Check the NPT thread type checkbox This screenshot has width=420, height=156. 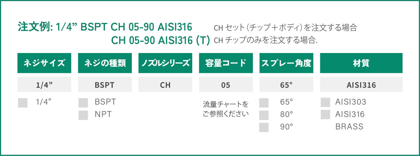pos(83,115)
